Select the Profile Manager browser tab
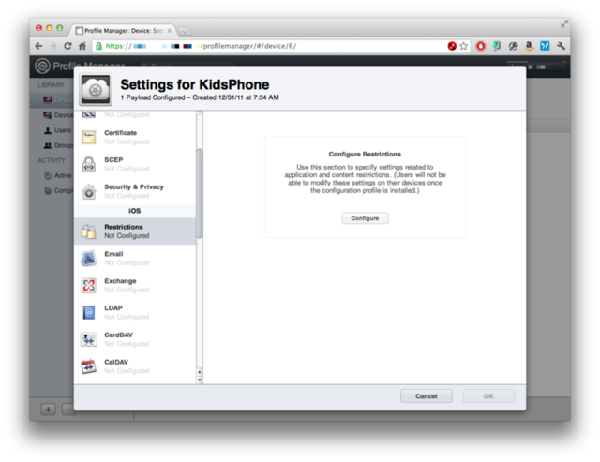 click(123, 31)
